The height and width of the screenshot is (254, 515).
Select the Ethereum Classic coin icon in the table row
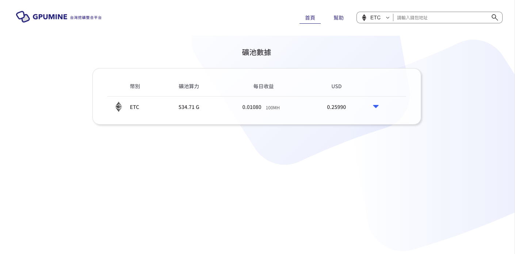(x=119, y=107)
